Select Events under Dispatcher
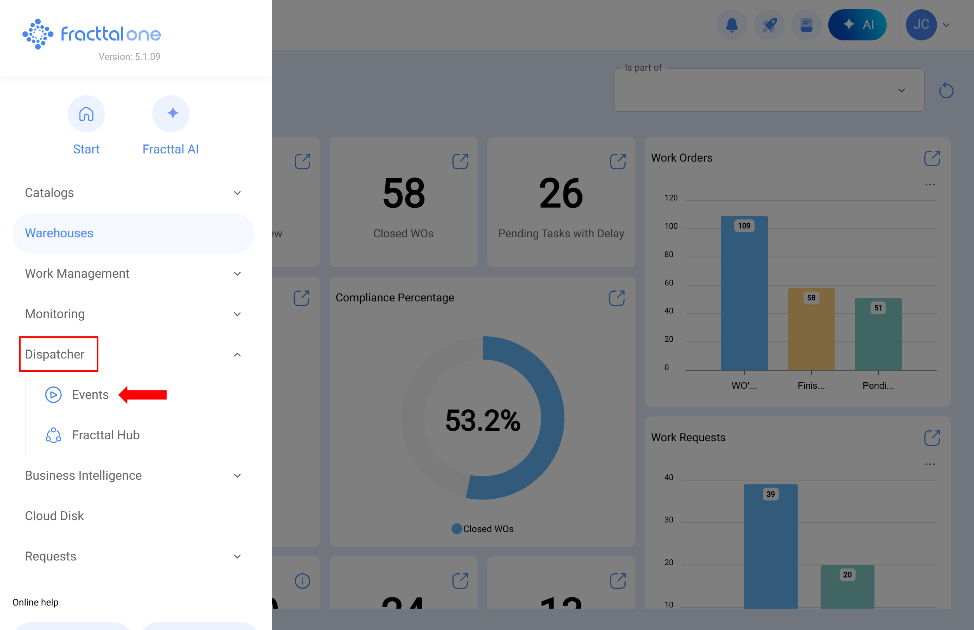This screenshot has height=630, width=974. pyautogui.click(x=90, y=395)
